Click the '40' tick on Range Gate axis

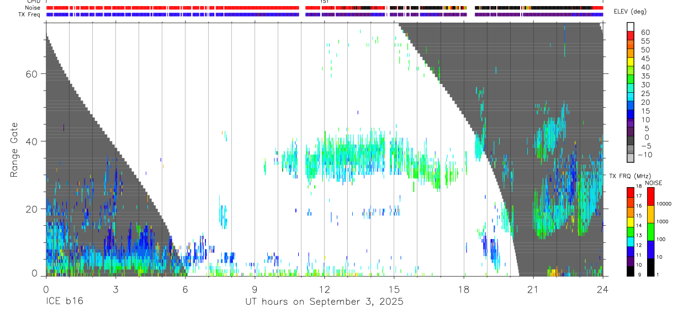[x=33, y=141]
